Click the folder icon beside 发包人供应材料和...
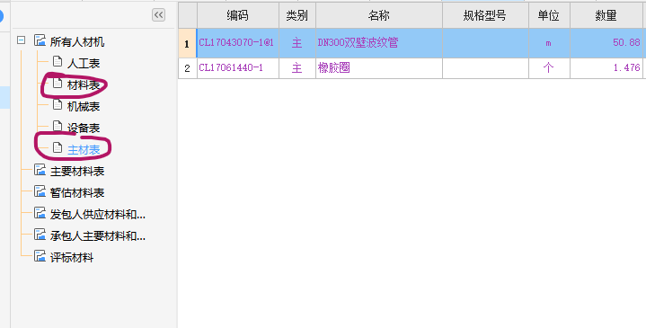 pos(40,213)
